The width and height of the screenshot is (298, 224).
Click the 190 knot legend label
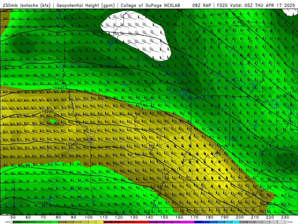point(225,217)
